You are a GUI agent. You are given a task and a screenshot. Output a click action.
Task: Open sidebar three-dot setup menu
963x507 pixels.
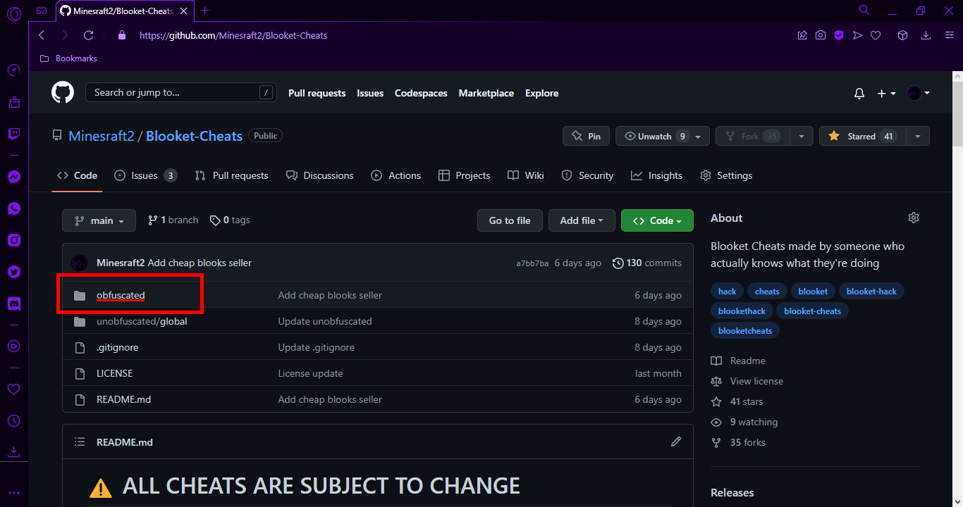13,493
